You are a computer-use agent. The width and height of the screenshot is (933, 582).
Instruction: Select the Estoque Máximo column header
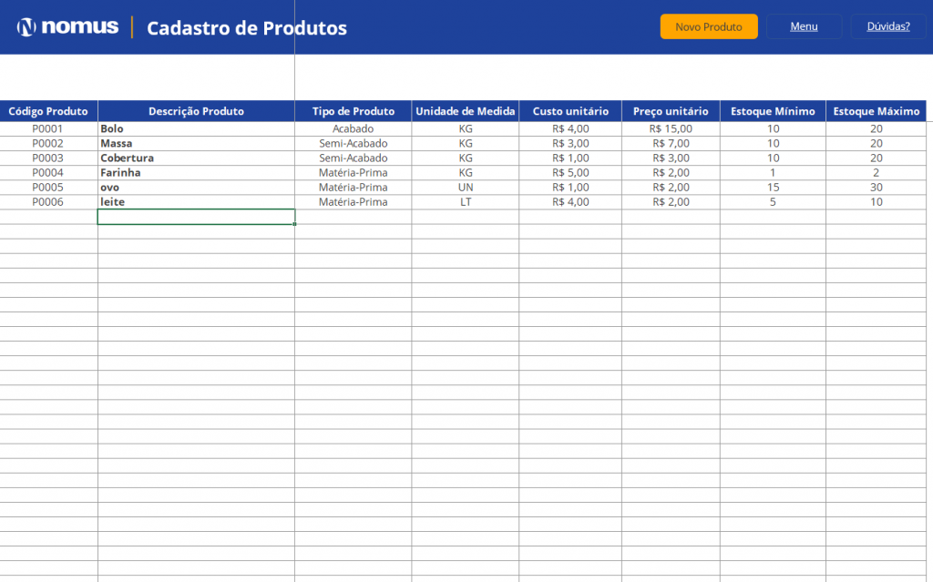click(x=876, y=111)
